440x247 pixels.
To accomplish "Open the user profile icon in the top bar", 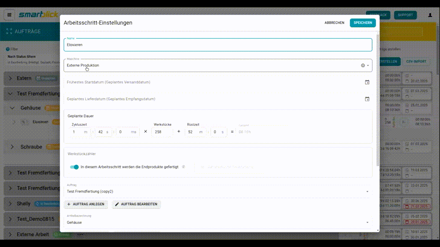I will [x=430, y=15].
